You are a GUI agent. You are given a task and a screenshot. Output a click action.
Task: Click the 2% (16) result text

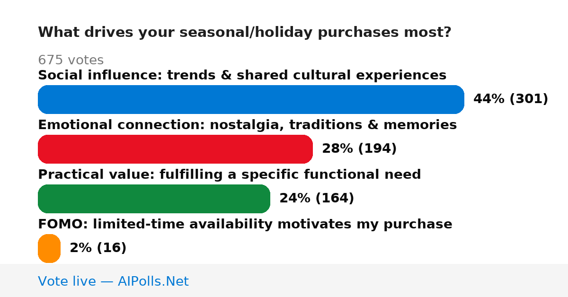[98, 248]
